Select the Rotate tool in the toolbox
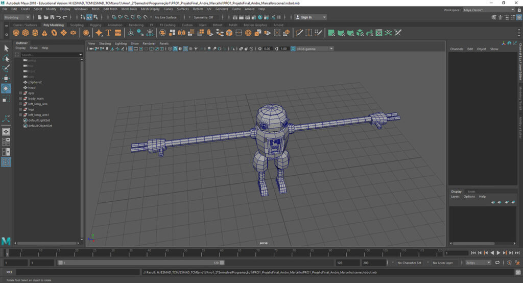Image resolution: width=523 pixels, height=283 pixels. (x=6, y=88)
